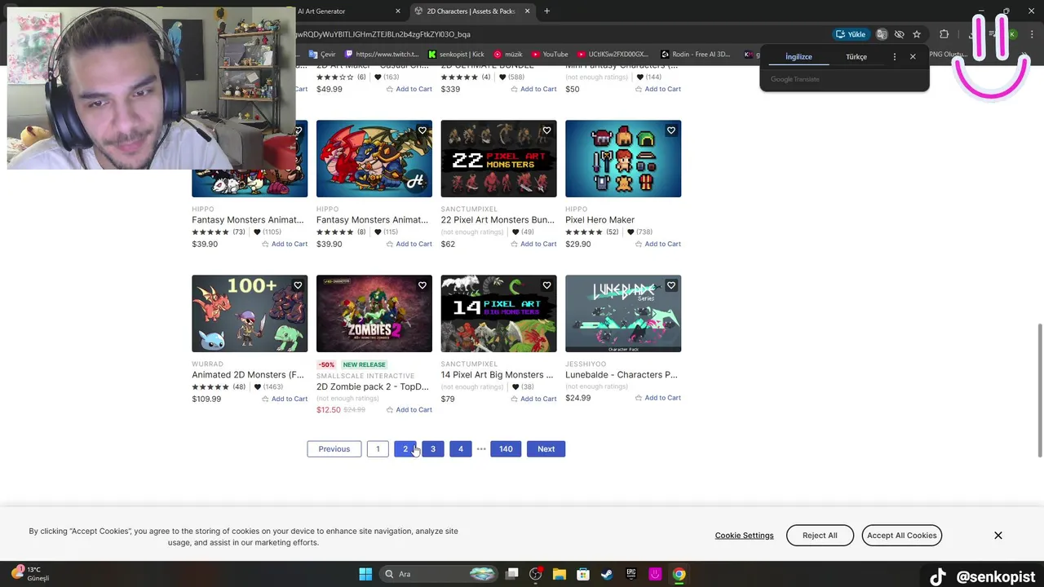
Task: Open translate popup more options menu
Action: coord(895,57)
